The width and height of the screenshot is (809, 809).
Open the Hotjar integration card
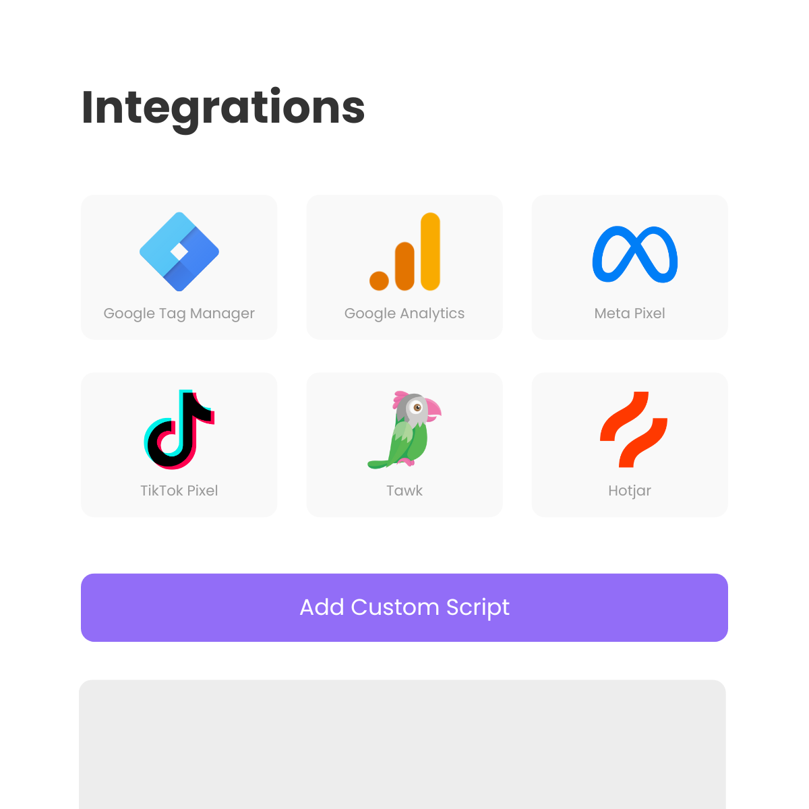click(x=630, y=445)
